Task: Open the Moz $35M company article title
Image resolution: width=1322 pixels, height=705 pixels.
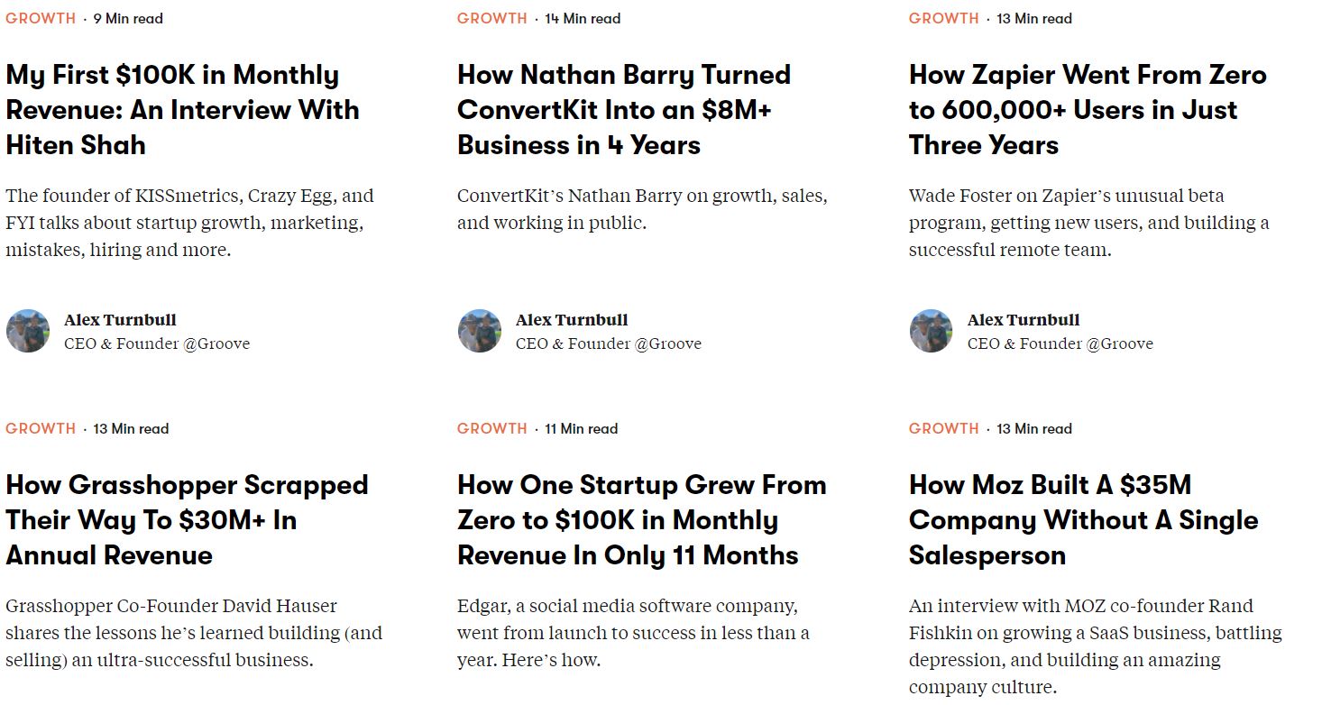Action: (x=1083, y=520)
